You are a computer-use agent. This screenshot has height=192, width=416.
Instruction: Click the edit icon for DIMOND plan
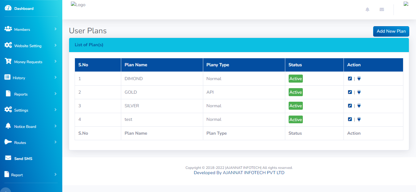350,79
